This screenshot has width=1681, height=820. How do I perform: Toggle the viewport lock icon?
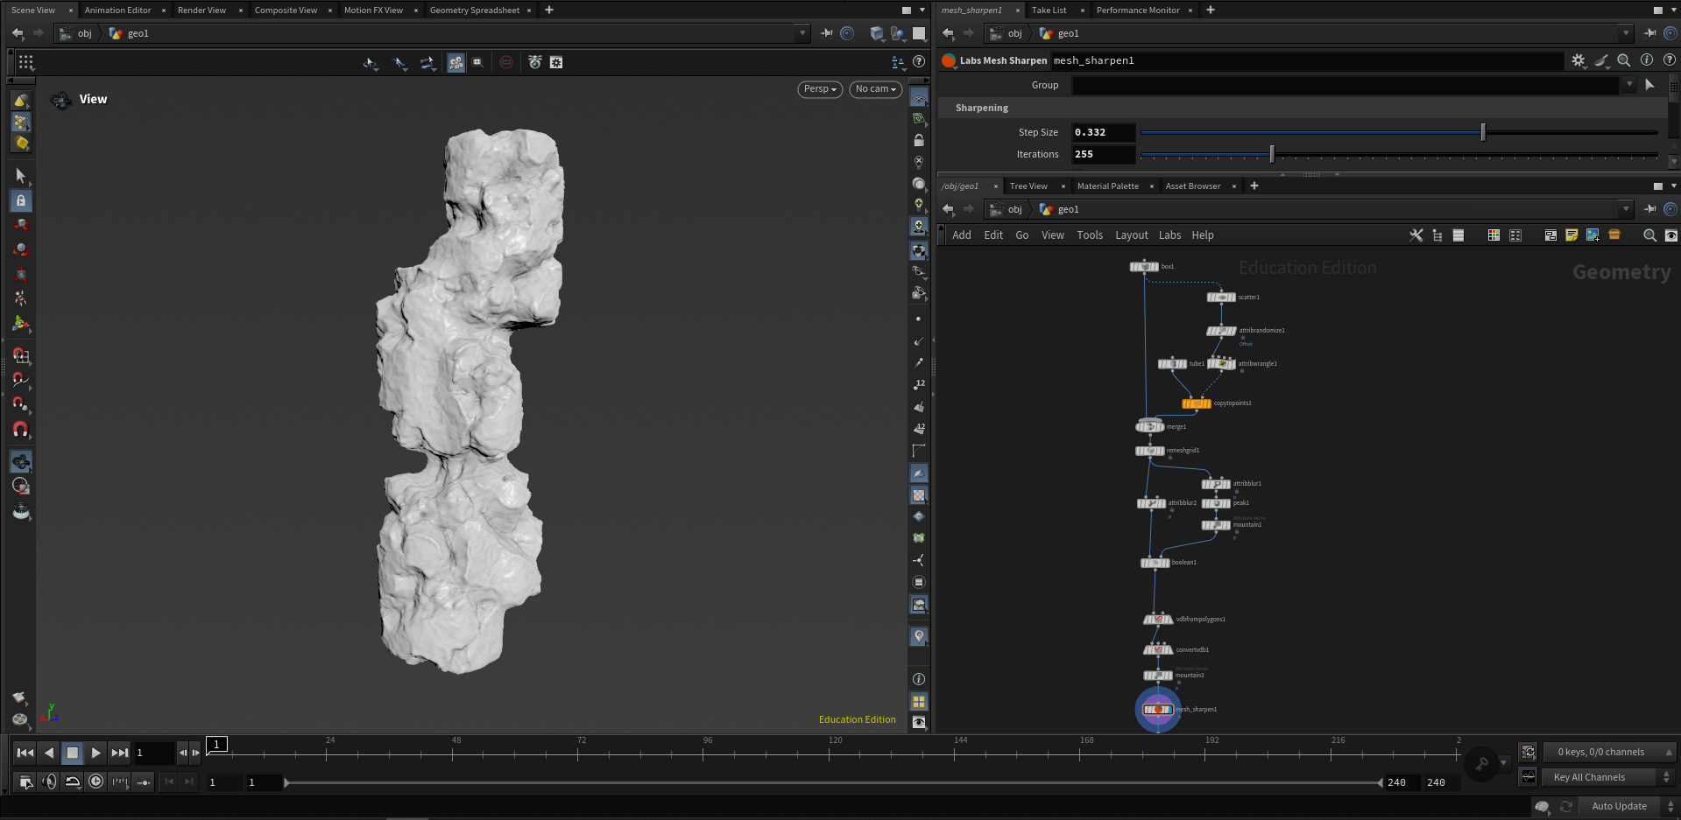coord(918,140)
